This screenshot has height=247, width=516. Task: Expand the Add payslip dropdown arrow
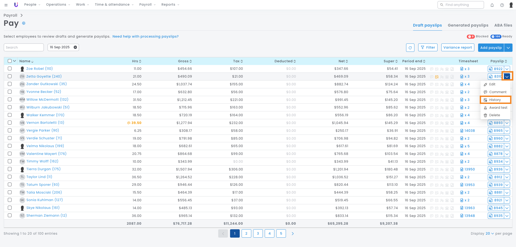(508, 48)
